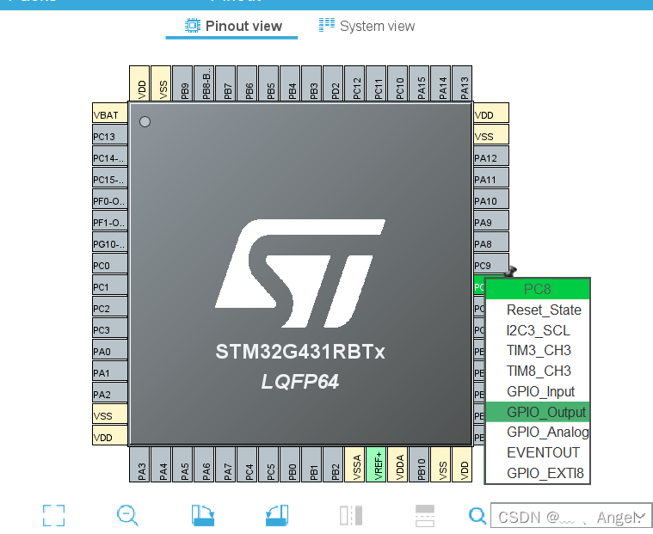This screenshot has width=653, height=534.
Task: Select pin PB9 on the top row
Action: pos(183,83)
